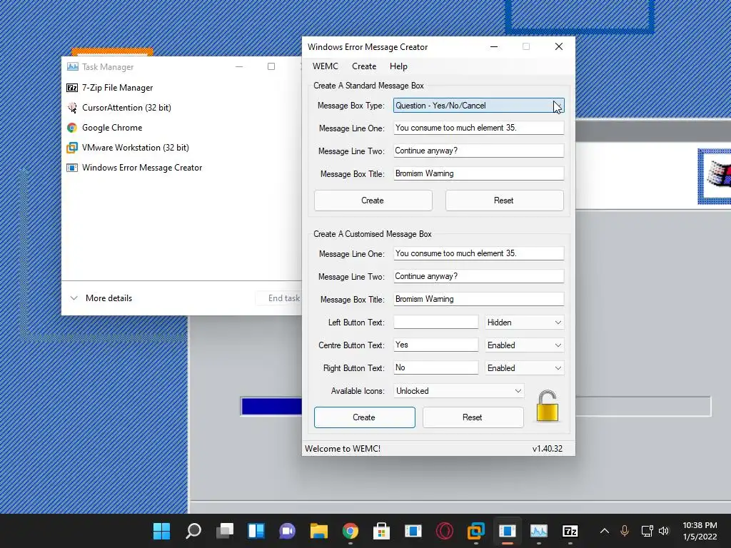Viewport: 731px width, 548px height.
Task: Click Create in Standard Message Box section
Action: [373, 201]
